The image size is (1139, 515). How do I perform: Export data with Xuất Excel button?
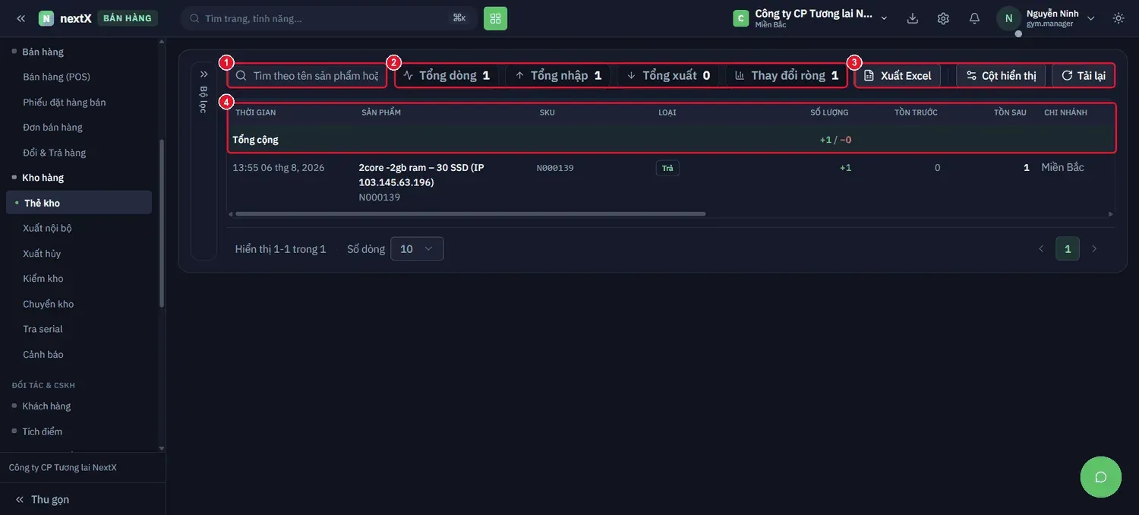click(898, 75)
